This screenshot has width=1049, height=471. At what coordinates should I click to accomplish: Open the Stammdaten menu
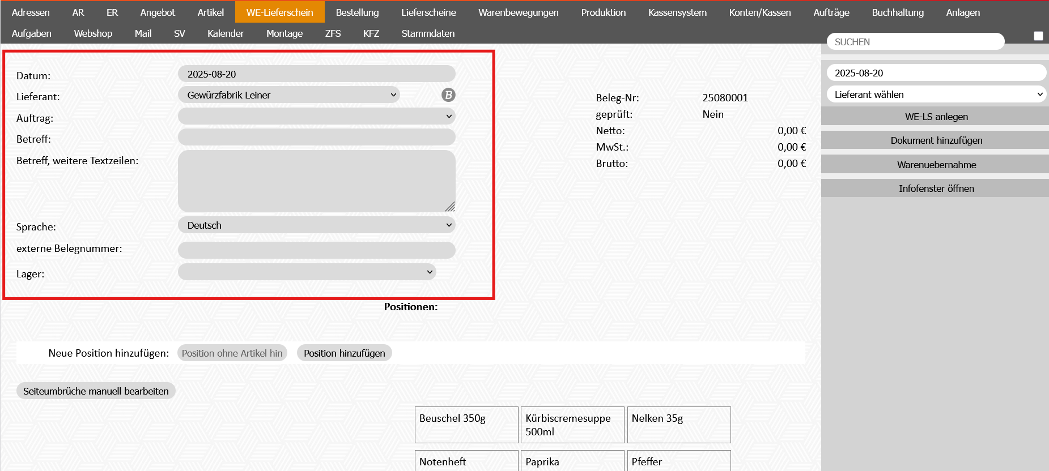pos(428,33)
